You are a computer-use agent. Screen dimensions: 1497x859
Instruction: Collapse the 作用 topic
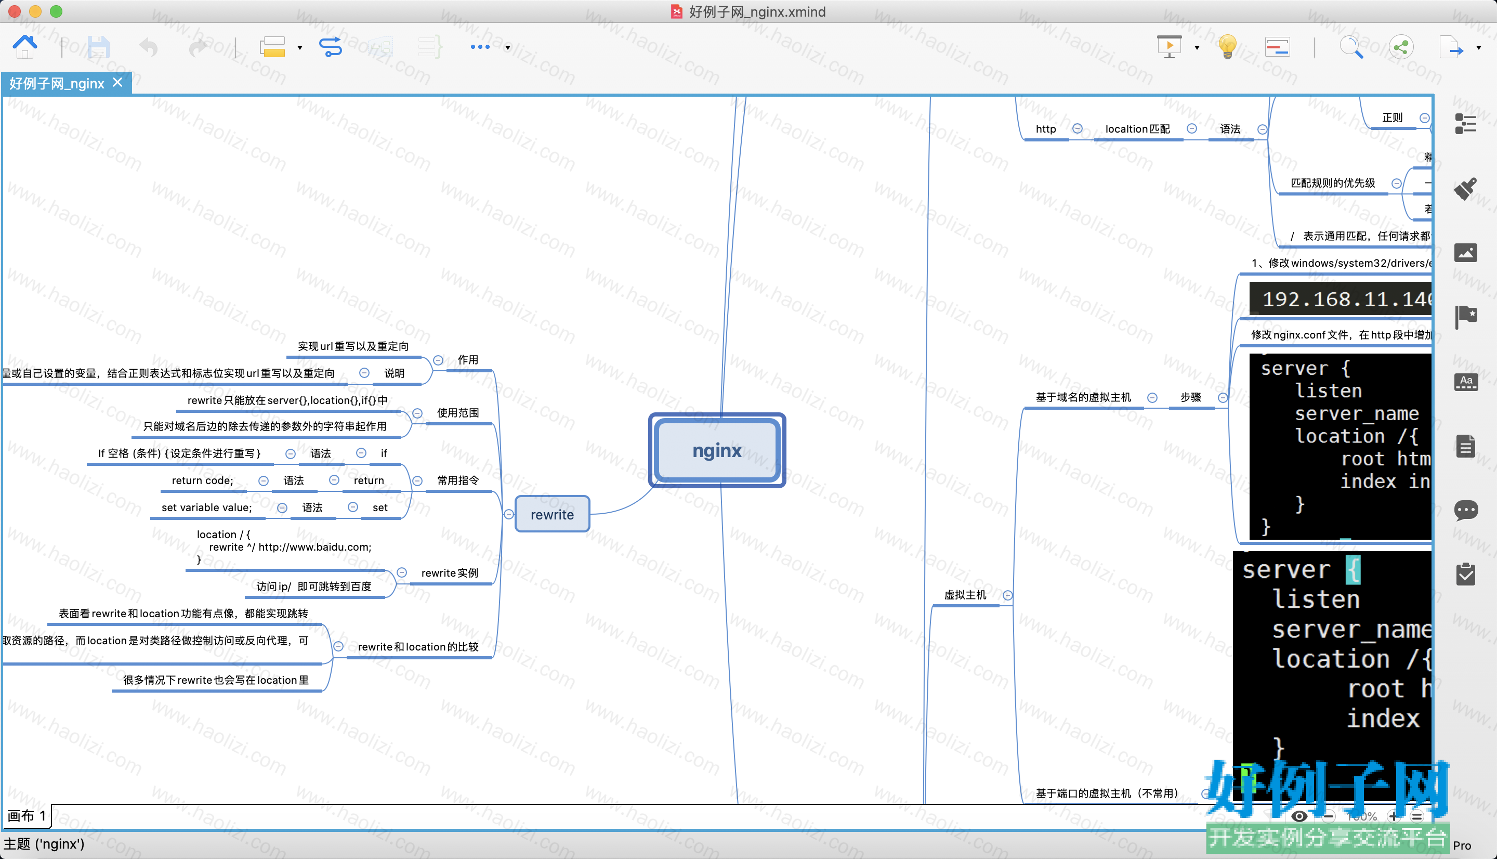click(438, 360)
